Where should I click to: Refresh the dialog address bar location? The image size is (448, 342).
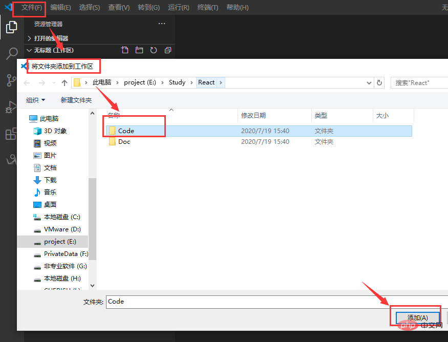click(x=379, y=82)
